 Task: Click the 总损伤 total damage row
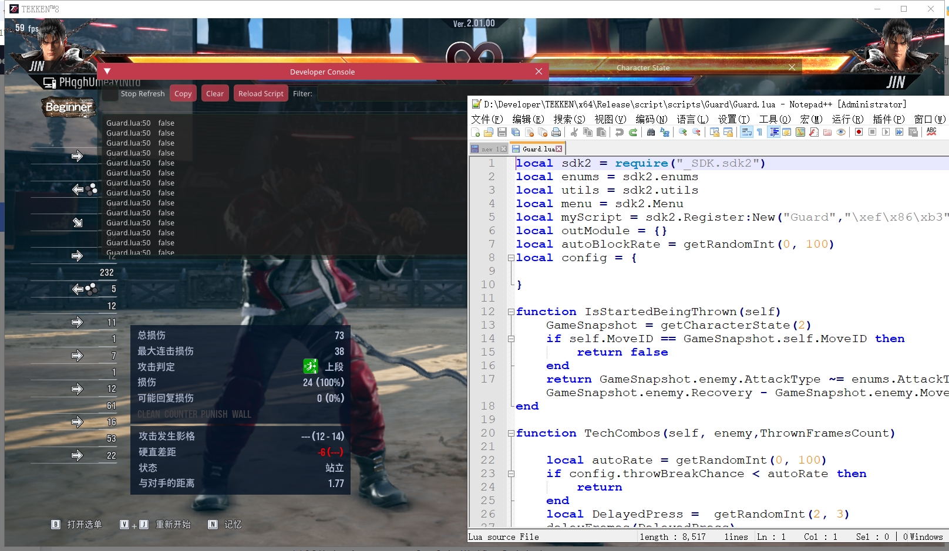click(240, 335)
